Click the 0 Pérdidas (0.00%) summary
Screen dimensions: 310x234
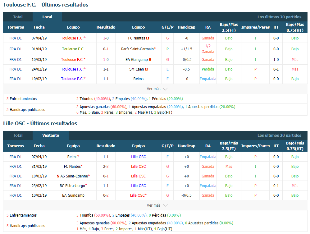tap(165, 215)
